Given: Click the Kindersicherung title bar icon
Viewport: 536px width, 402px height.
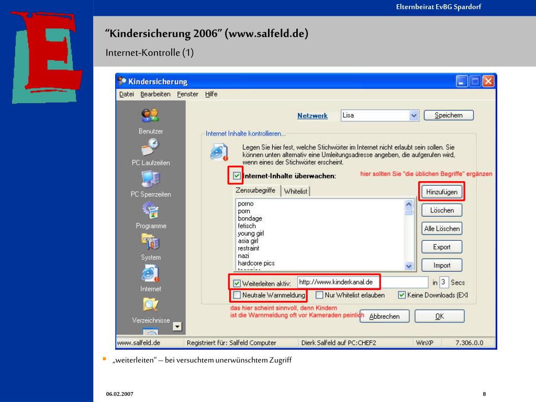Looking at the screenshot, I should click(x=122, y=81).
